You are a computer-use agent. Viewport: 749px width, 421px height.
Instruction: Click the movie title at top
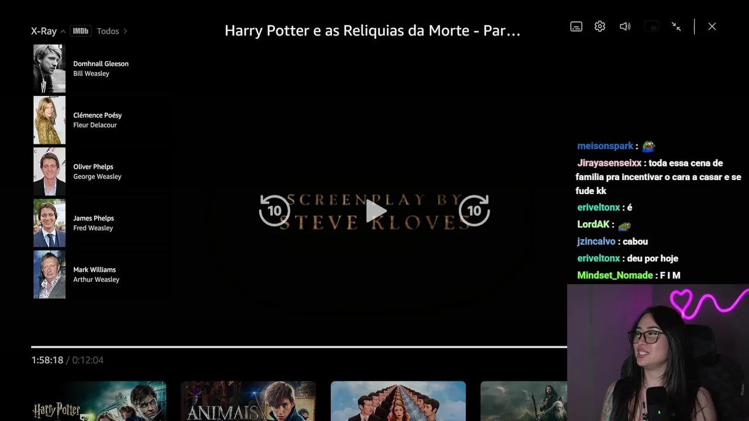point(372,31)
